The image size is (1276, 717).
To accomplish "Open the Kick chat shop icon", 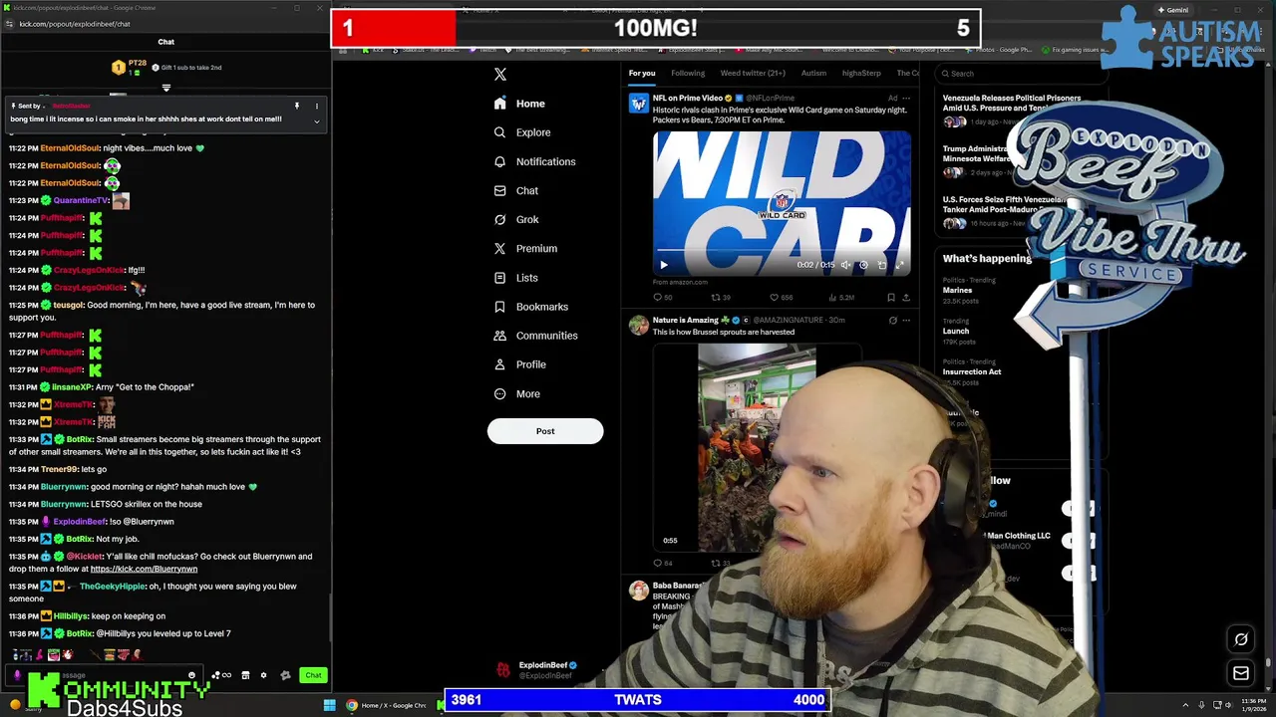I will 245,675.
